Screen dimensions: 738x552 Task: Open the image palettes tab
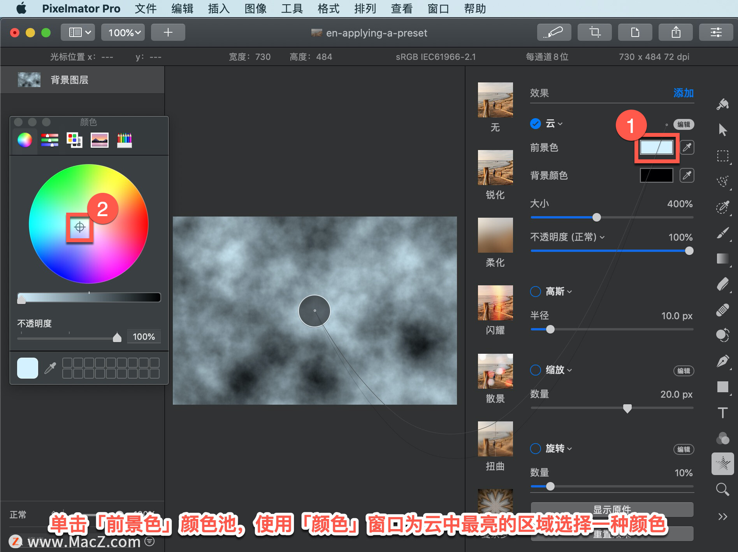coord(100,140)
